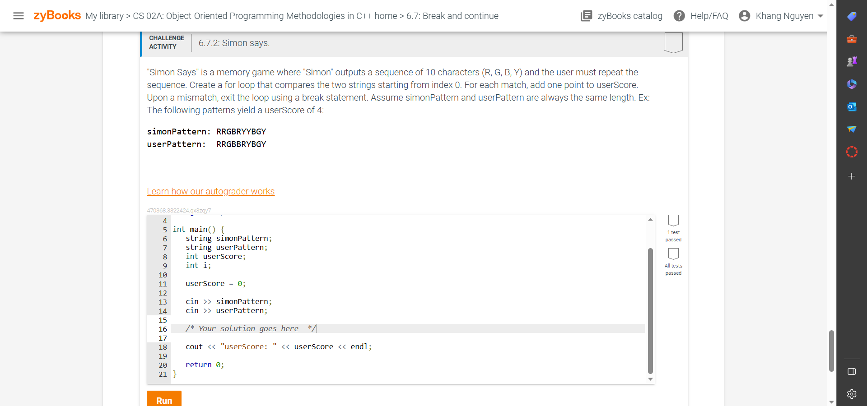Viewport: 867px width, 406px height.
Task: Click the Edge sidebar Shopping tag icon
Action: pyautogui.click(x=852, y=16)
